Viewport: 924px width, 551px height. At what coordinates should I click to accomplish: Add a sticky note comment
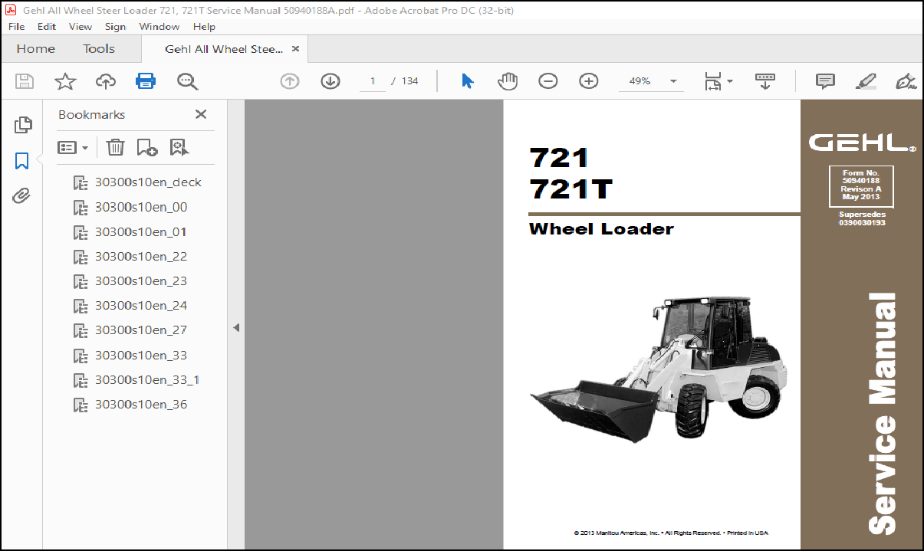(825, 81)
